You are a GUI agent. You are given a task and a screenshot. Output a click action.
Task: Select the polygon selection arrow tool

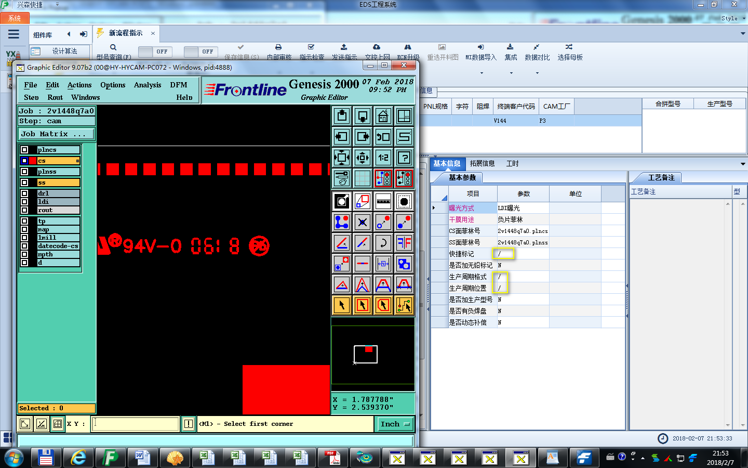click(383, 305)
